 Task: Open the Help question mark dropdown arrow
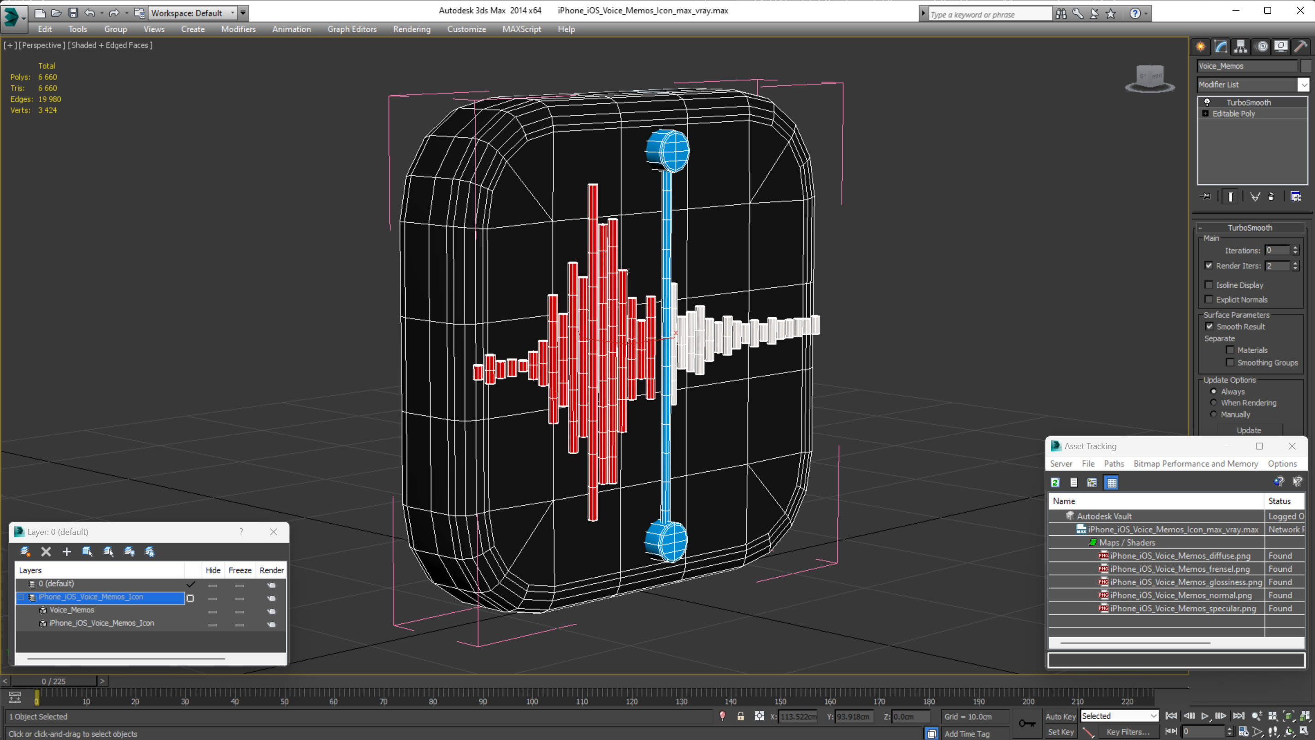1146,14
